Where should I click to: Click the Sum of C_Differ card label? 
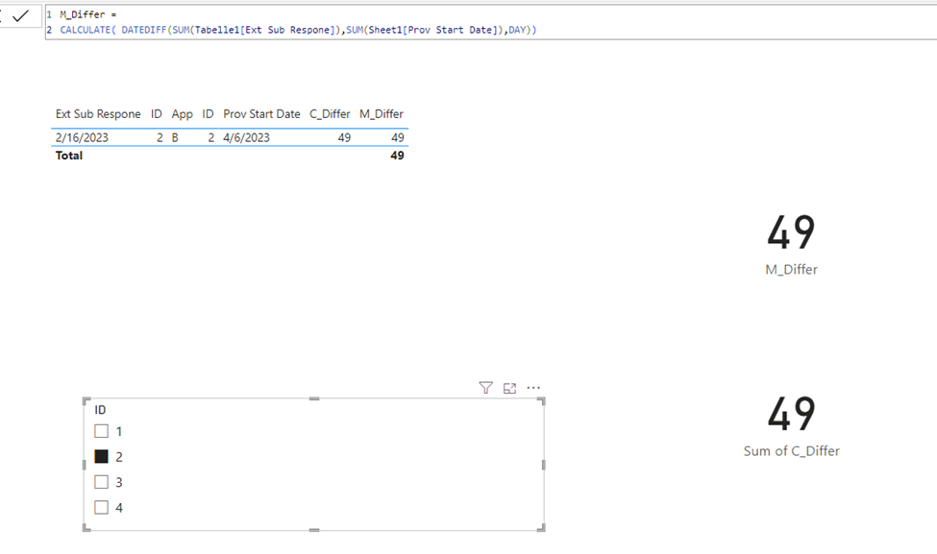791,451
